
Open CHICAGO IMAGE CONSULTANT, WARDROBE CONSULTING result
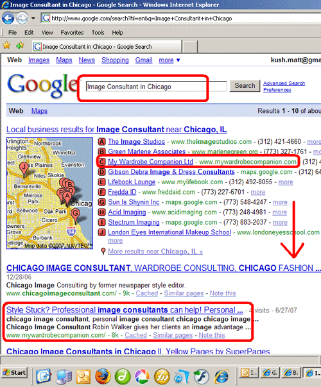pos(164,268)
